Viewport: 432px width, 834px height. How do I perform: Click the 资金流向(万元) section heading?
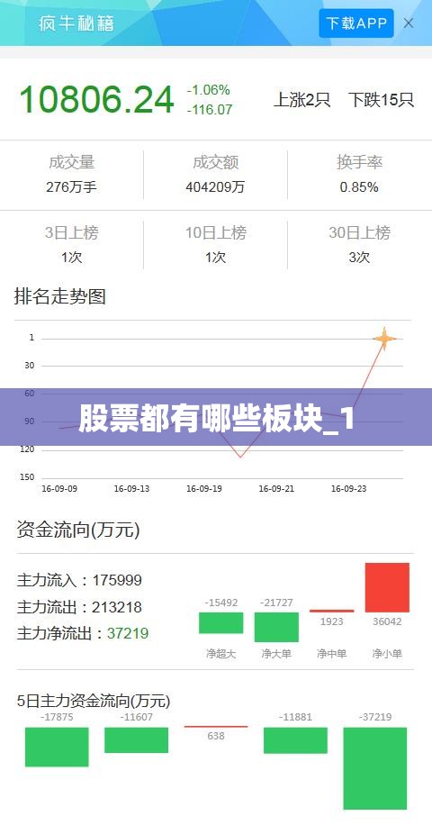tap(78, 530)
